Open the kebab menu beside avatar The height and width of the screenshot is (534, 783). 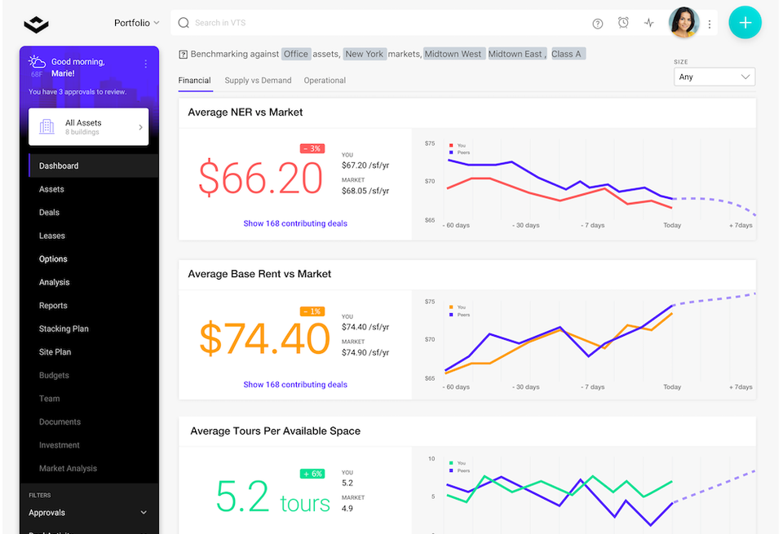pyautogui.click(x=709, y=24)
